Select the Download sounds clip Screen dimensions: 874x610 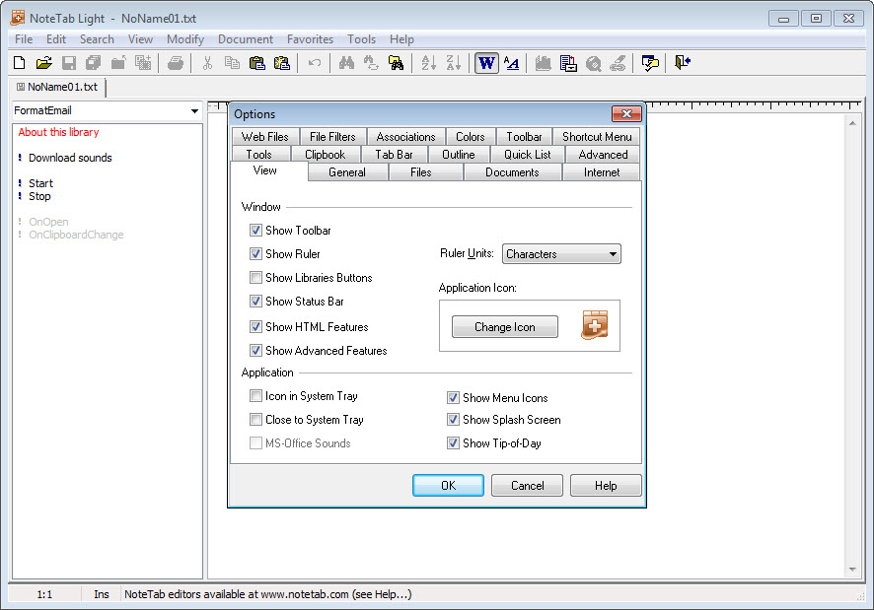(x=70, y=158)
